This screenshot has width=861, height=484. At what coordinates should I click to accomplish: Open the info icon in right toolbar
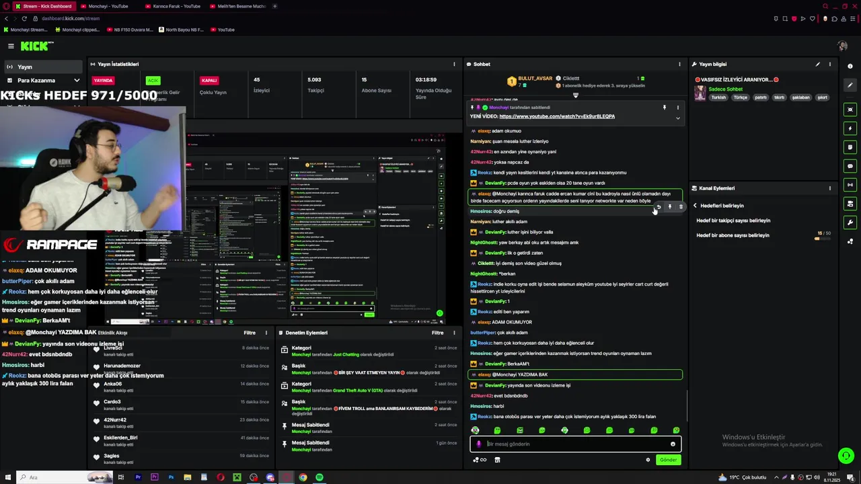[850, 66]
